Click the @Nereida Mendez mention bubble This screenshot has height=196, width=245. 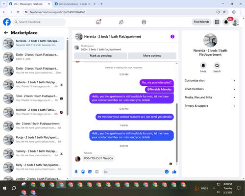coord(159,89)
